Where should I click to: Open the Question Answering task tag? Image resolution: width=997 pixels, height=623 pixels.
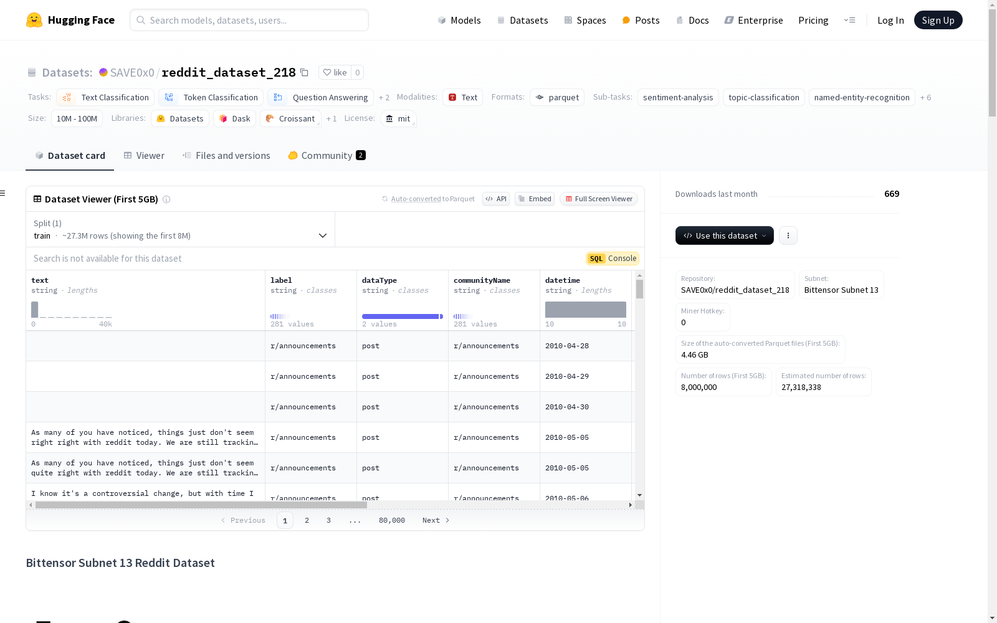click(321, 97)
